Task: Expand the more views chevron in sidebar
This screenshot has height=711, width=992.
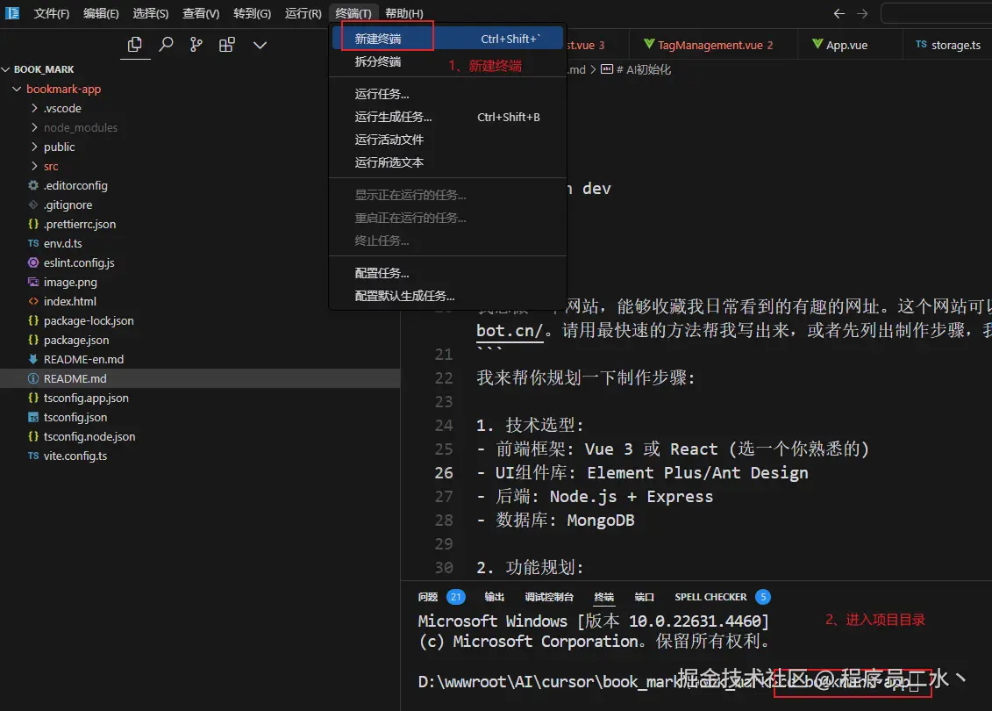Action: (x=260, y=45)
